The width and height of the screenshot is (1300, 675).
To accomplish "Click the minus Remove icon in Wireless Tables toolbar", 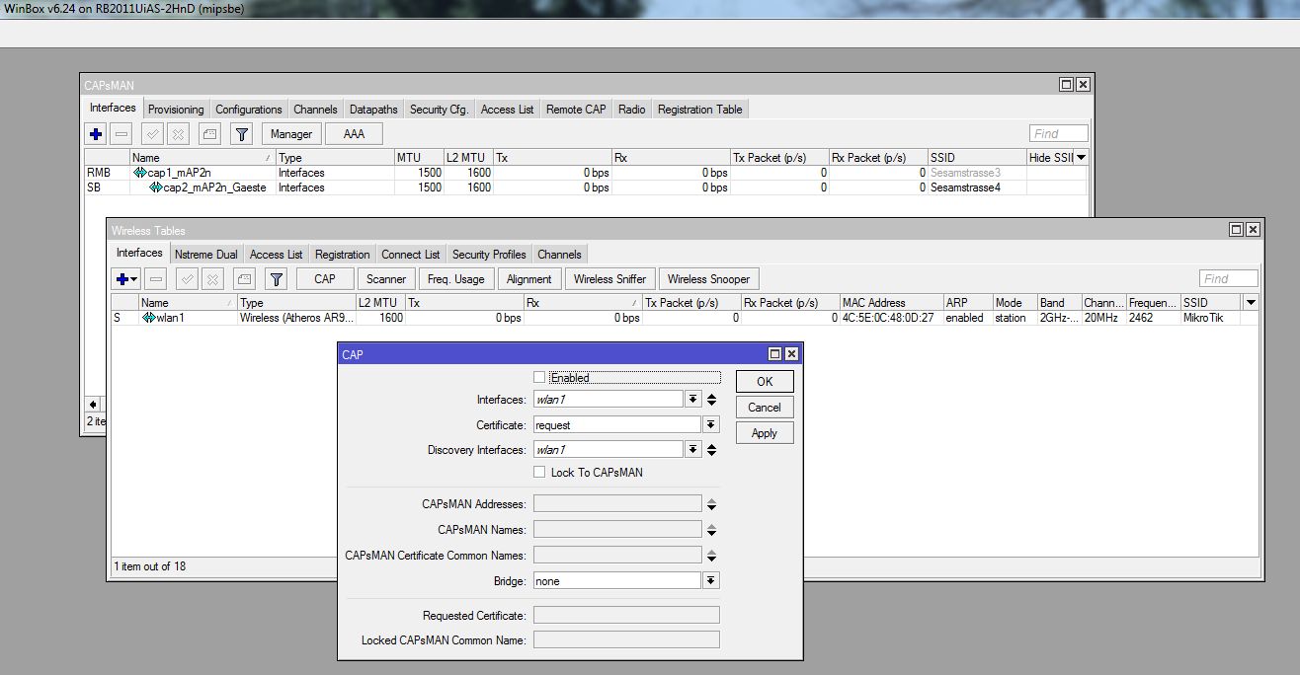I will click(158, 279).
